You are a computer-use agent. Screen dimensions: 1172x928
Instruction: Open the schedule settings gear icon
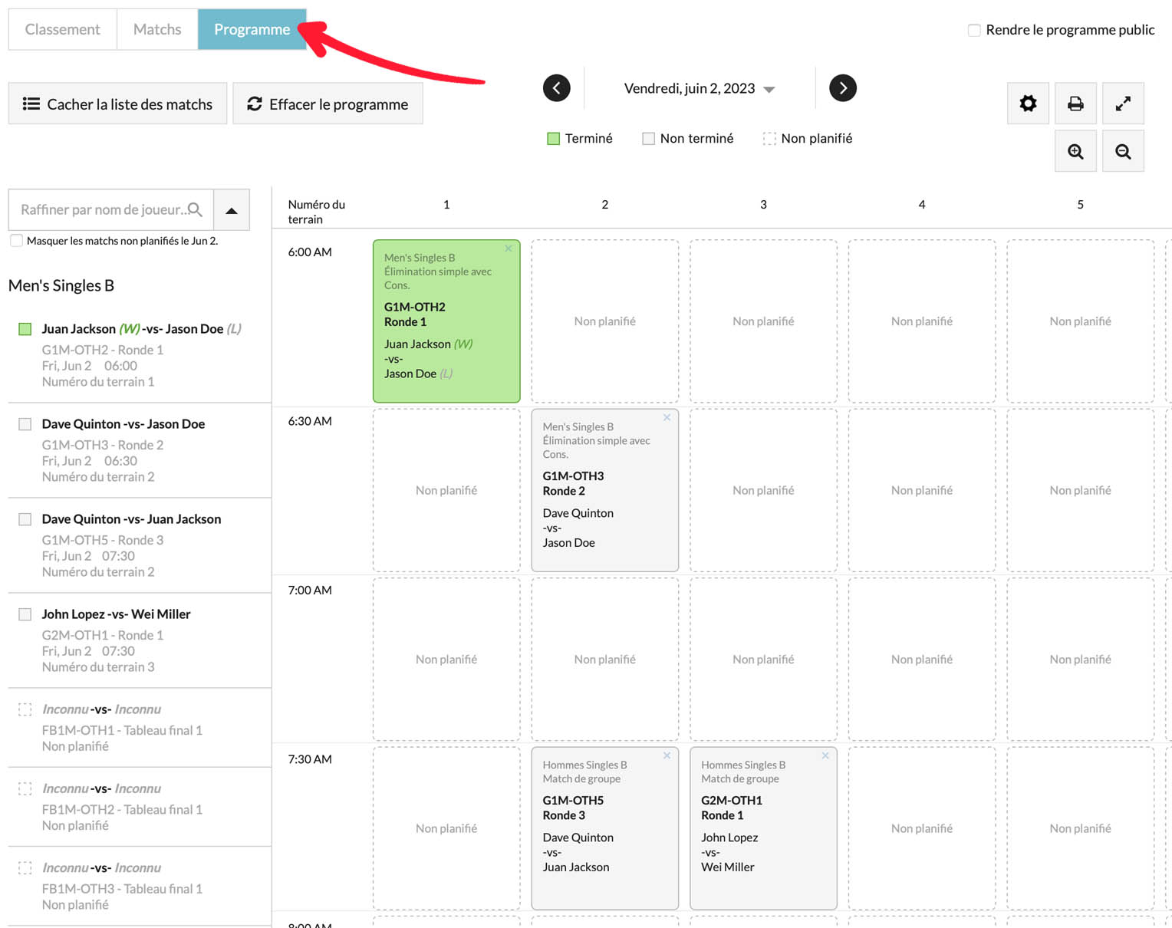click(1028, 104)
